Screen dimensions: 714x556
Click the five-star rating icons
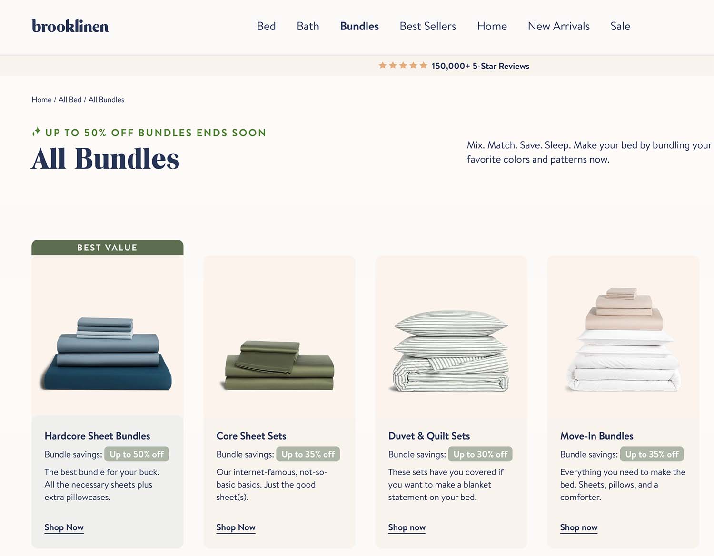coord(403,66)
